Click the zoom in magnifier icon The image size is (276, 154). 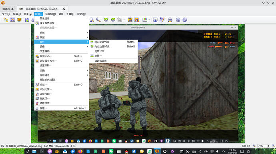tap(98, 20)
